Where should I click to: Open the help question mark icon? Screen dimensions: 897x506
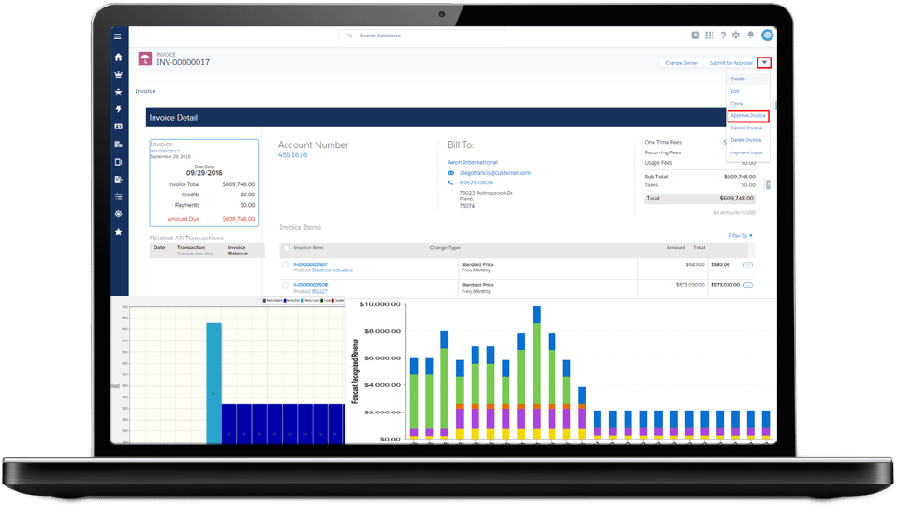point(723,36)
